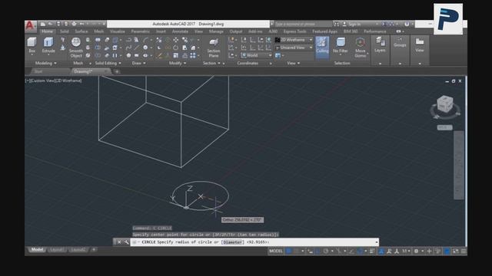492x276 pixels.
Task: Open the status bar Customization menu icon
Action: tap(464, 251)
